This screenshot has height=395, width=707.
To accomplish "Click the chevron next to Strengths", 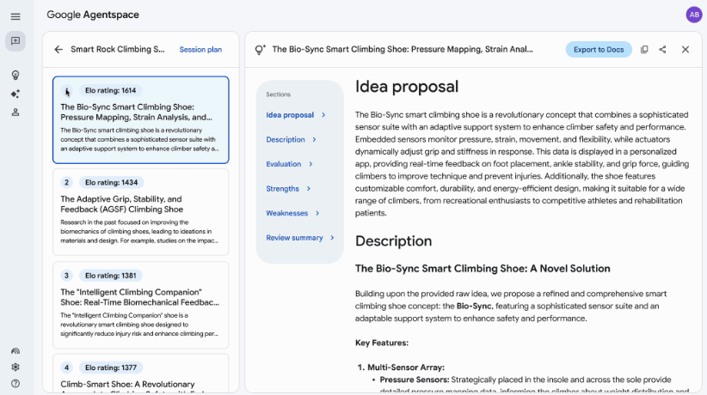I will (x=309, y=189).
